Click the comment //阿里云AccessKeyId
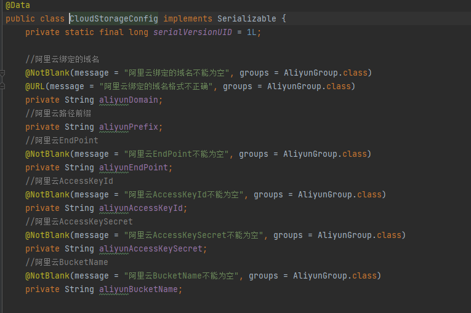Image resolution: width=471 pixels, height=313 pixels. point(69,181)
